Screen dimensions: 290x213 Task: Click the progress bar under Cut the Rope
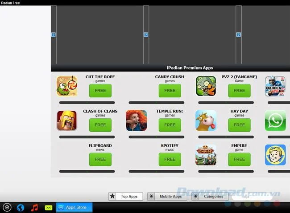click(87, 103)
